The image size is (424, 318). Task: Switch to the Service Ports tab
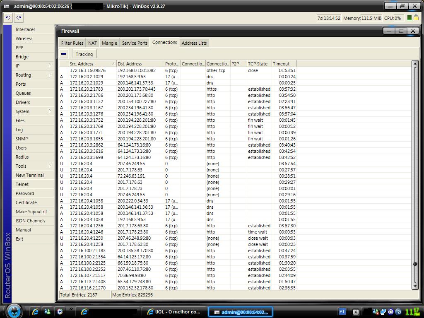(135, 43)
